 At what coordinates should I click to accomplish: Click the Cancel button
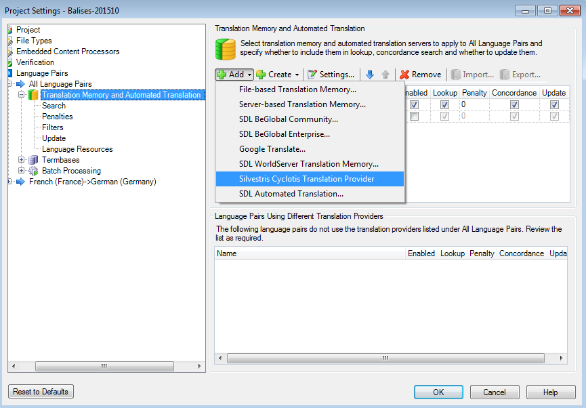[x=495, y=392]
